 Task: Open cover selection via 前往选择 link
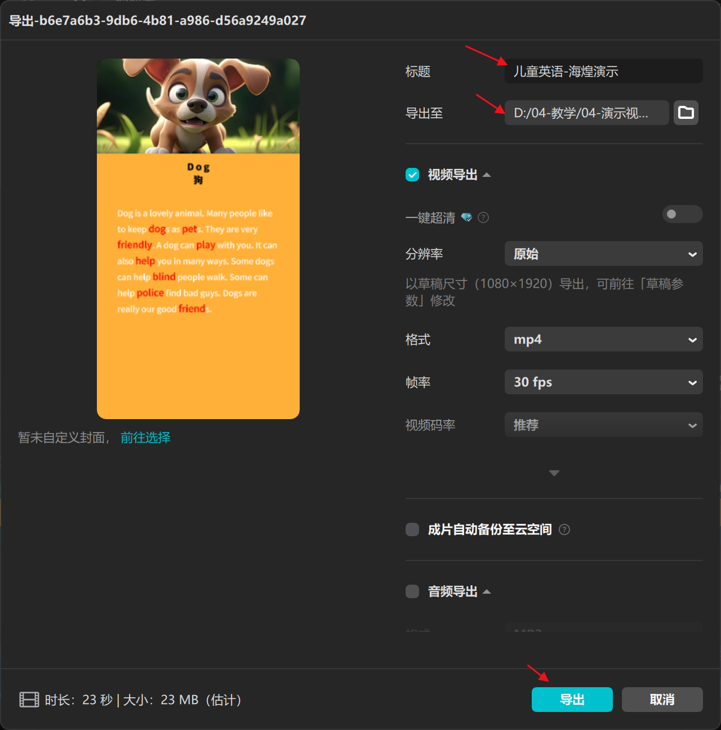click(x=145, y=438)
